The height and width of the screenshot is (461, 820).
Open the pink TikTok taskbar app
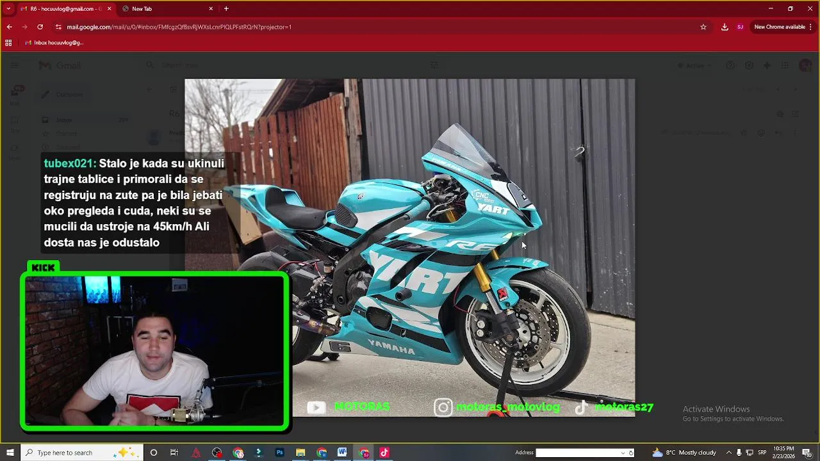tap(384, 453)
